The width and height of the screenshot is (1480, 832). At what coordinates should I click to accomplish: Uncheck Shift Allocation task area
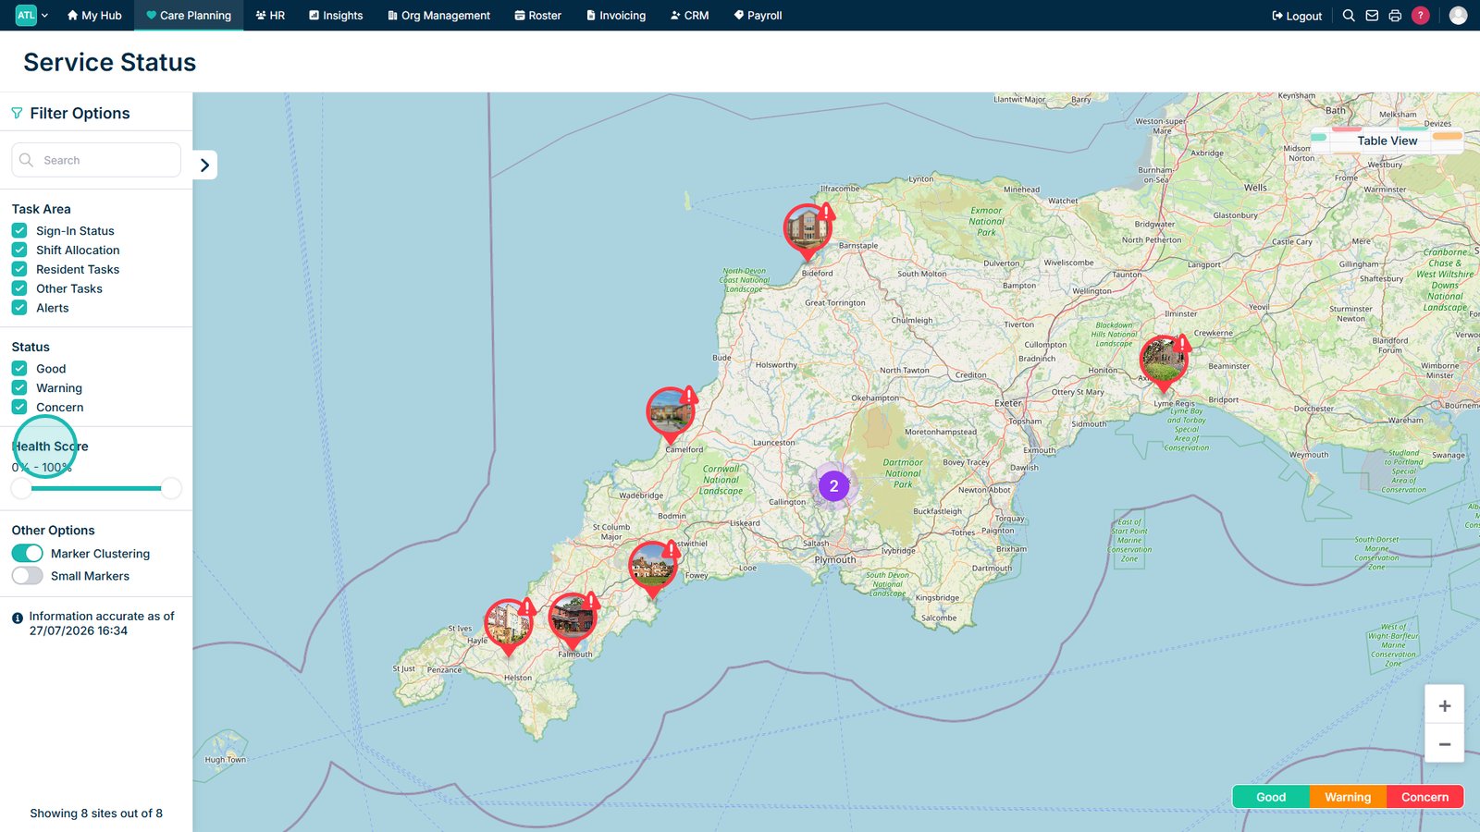point(19,250)
